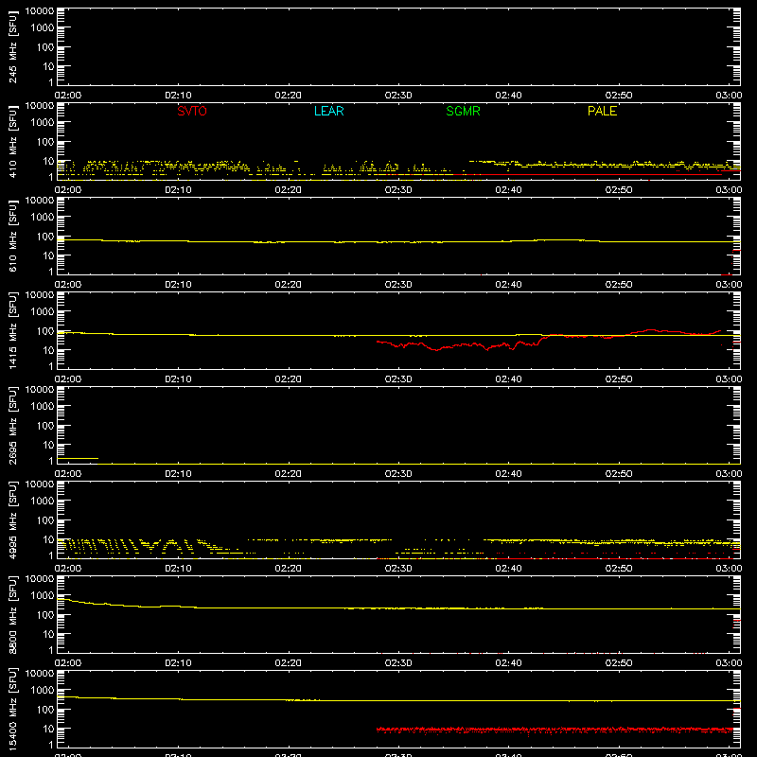
Task: Select the 410 MHz [SFU] y-axis label
Action: (x=12, y=142)
